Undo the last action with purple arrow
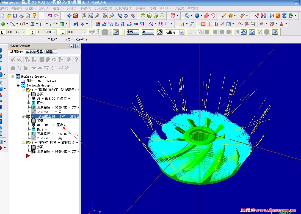The width and height of the screenshot is (301, 214). [x=50, y=16]
